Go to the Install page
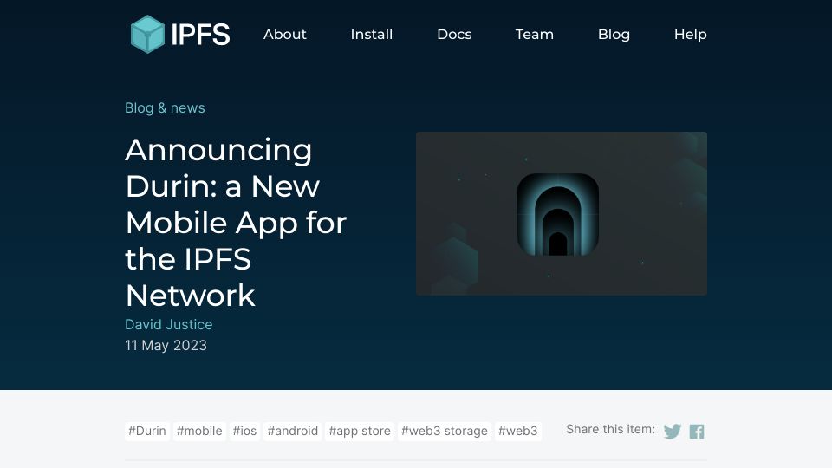 coord(372,35)
